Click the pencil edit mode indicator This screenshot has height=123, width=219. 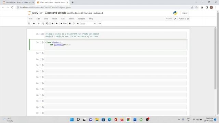click(175, 19)
